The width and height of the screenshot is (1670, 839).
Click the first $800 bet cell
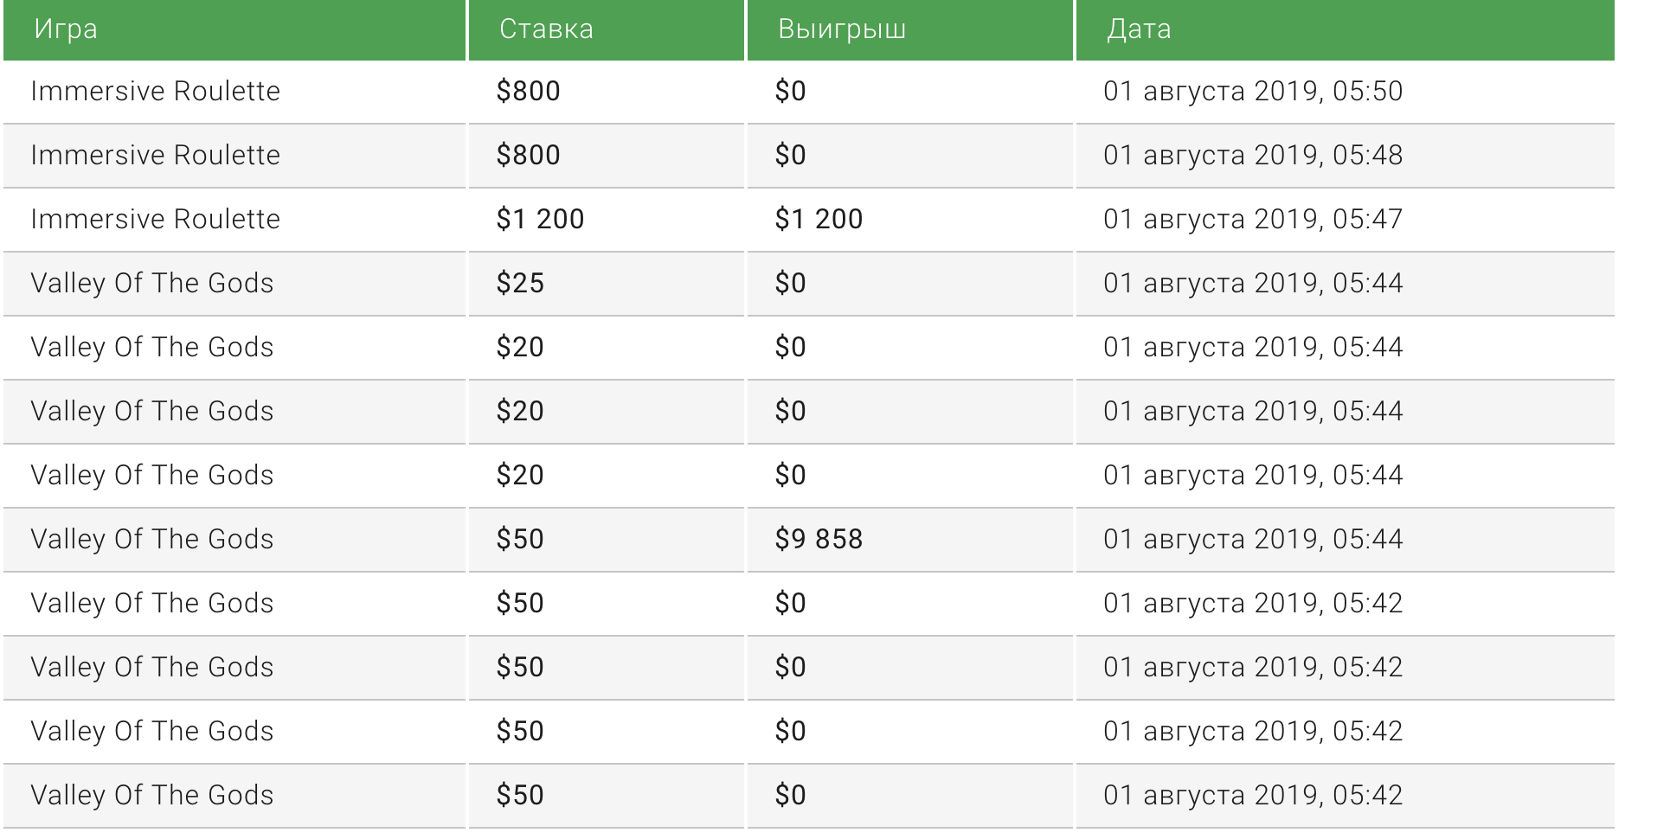point(528,92)
